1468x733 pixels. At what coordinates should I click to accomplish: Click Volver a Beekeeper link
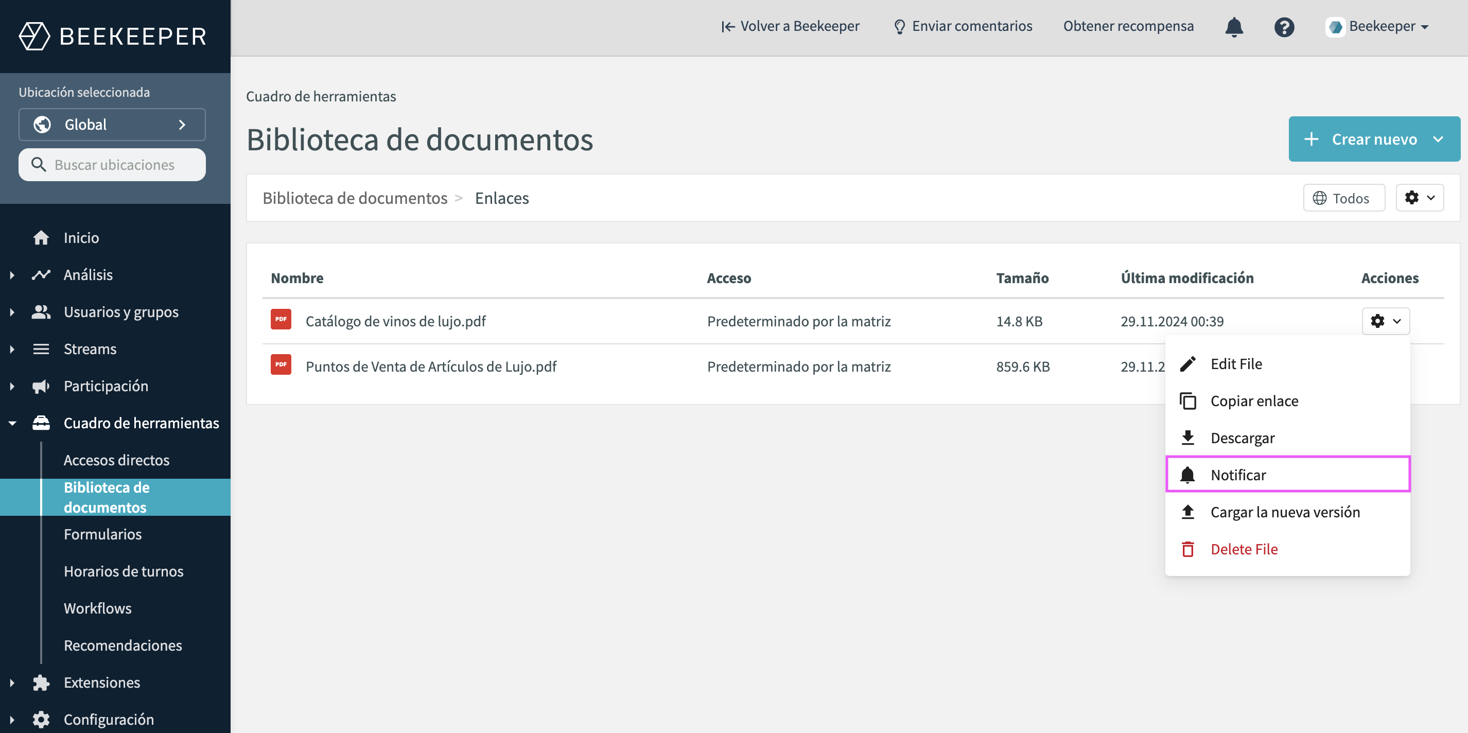tap(790, 26)
